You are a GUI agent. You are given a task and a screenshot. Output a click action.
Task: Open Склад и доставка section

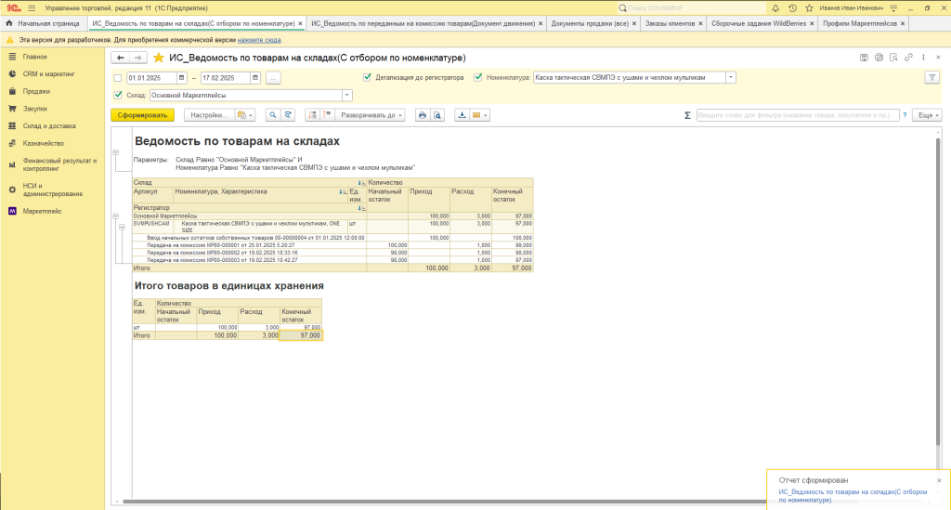click(49, 126)
